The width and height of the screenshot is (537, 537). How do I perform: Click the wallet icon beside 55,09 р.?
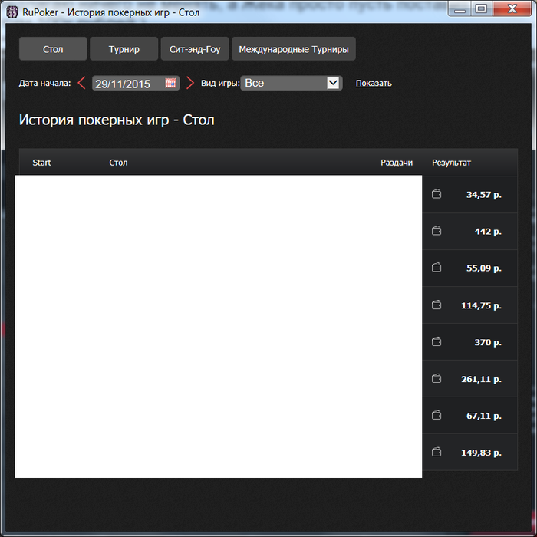437,268
